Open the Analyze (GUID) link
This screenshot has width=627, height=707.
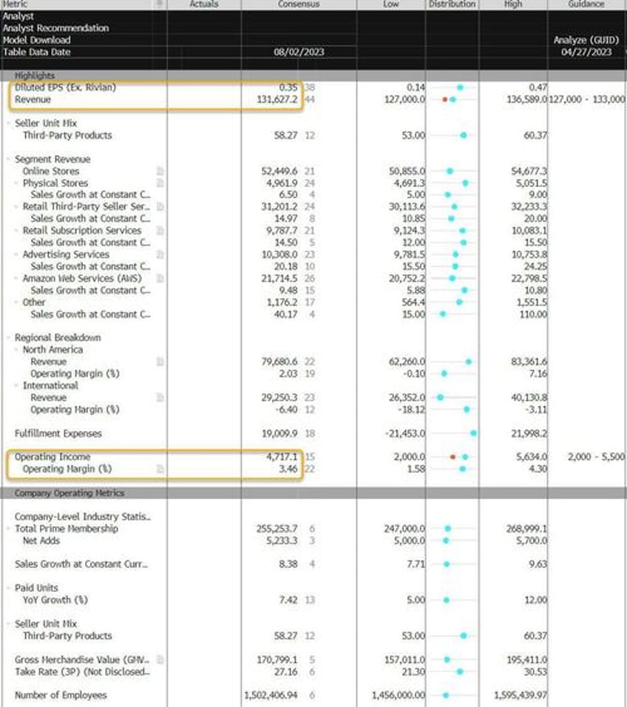[586, 40]
